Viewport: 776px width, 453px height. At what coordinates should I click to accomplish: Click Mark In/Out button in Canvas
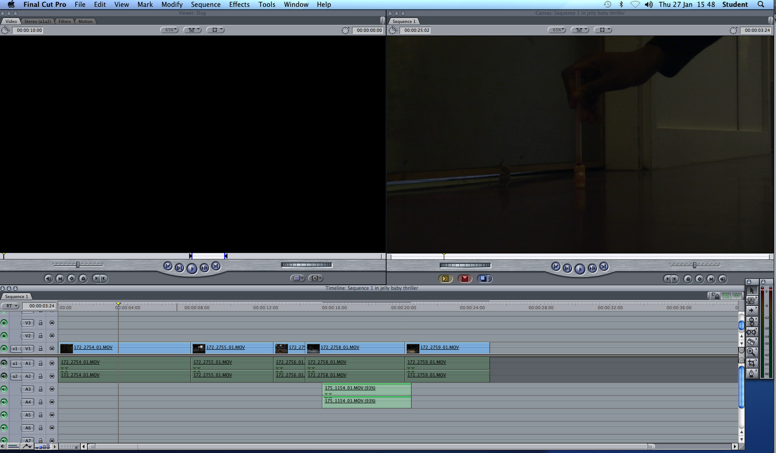point(671,279)
